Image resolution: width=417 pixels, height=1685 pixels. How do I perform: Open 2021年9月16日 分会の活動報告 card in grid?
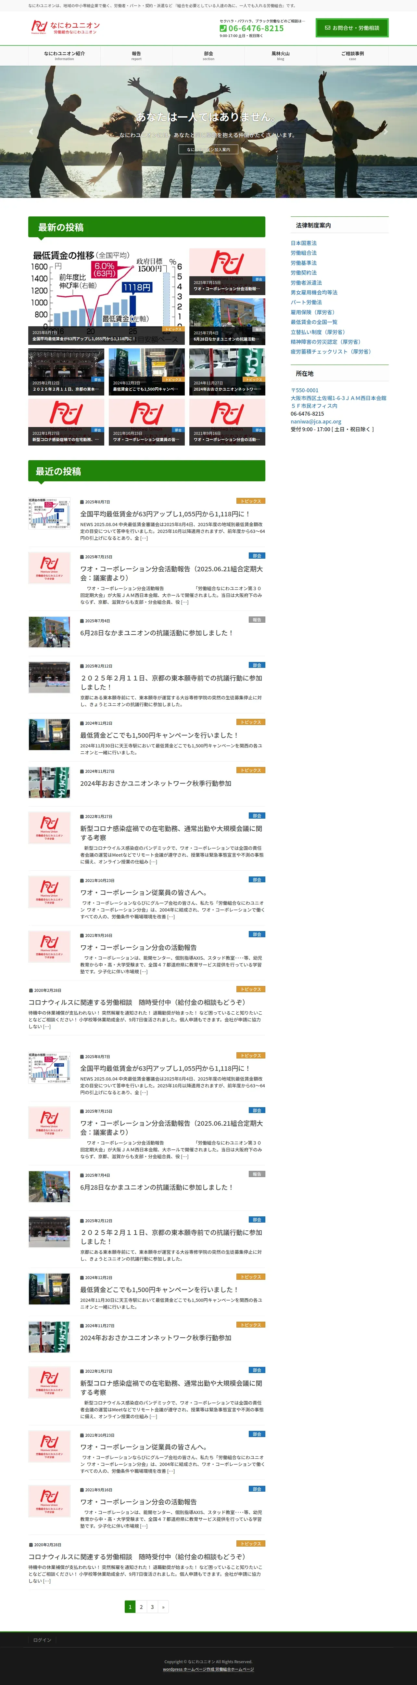coord(227,421)
